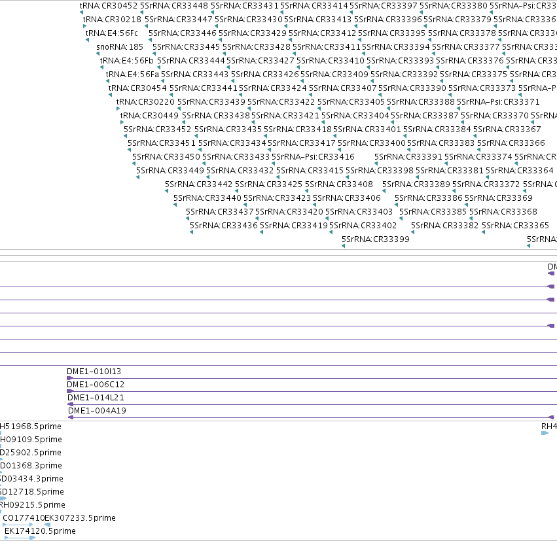The image size is (557, 541).
Task: Select SD12718.5prime EST label
Action: click(x=32, y=492)
